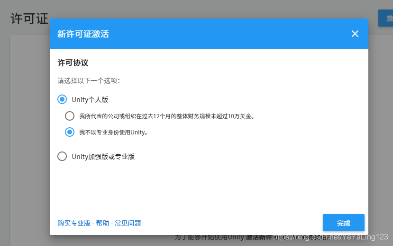This screenshot has width=393, height=246.
Task: Click the 请选择以下一个选项 instruction text
Action: click(x=89, y=81)
